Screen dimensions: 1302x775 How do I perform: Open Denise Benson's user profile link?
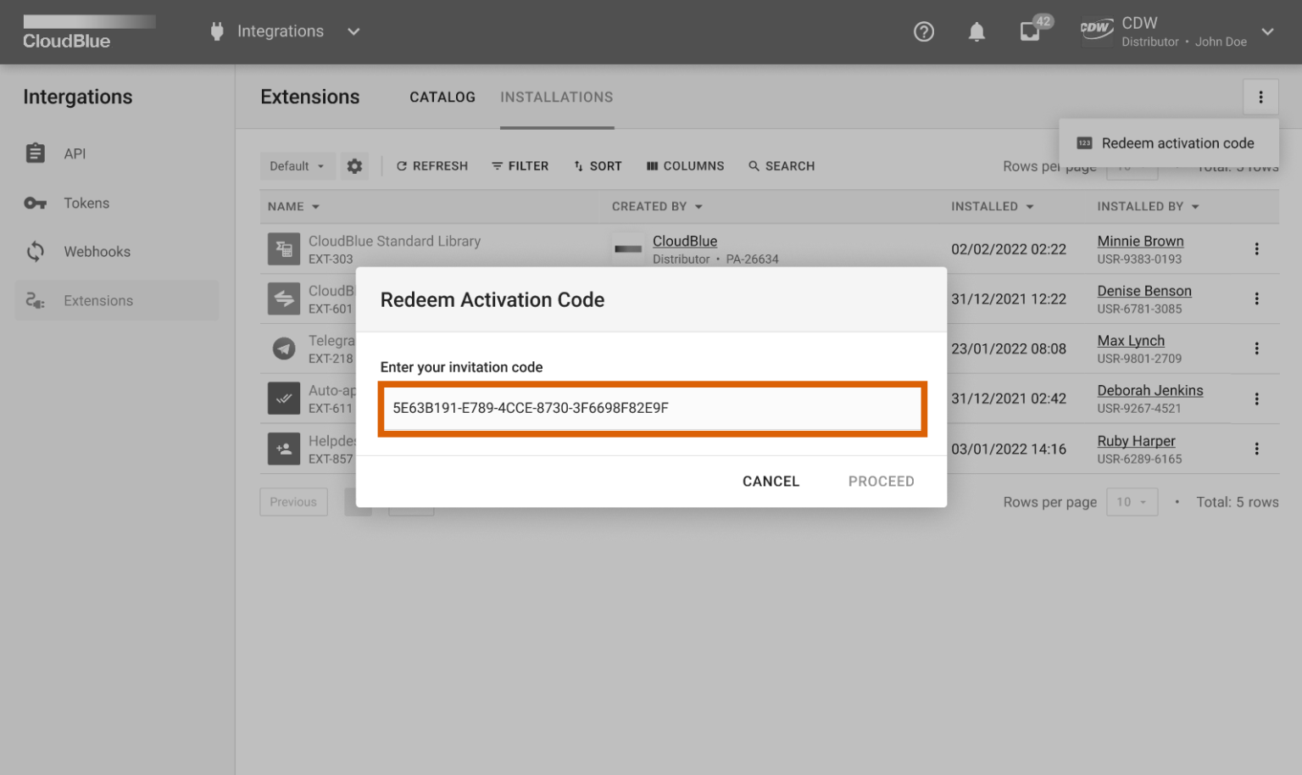1144,290
